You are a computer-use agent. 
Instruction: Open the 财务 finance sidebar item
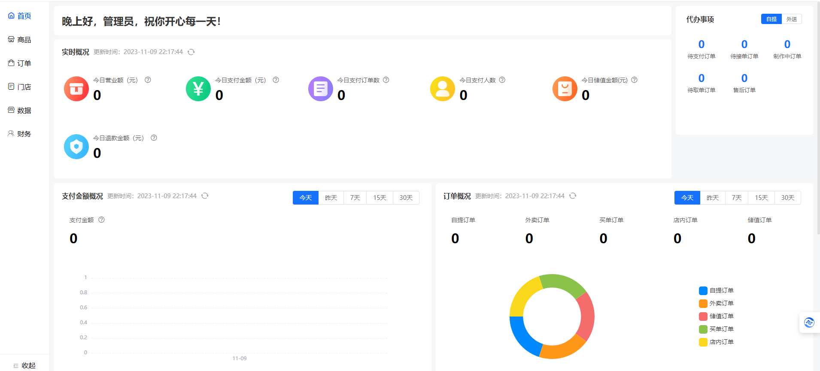[x=20, y=134]
